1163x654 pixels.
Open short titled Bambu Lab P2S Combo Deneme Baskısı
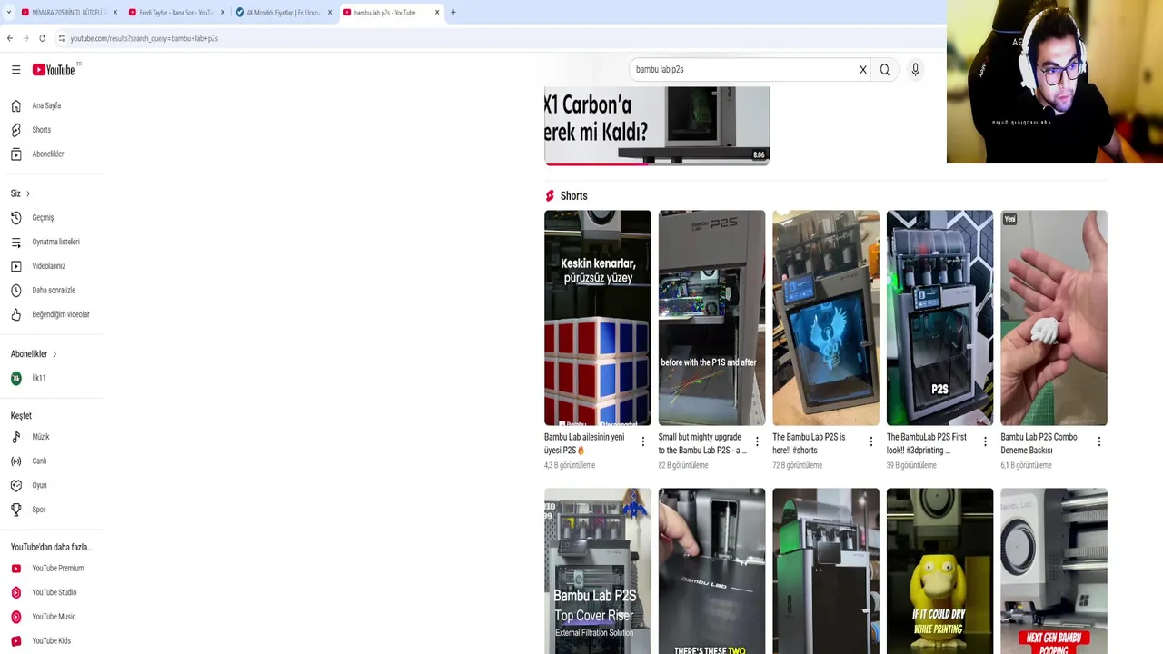1039,443
